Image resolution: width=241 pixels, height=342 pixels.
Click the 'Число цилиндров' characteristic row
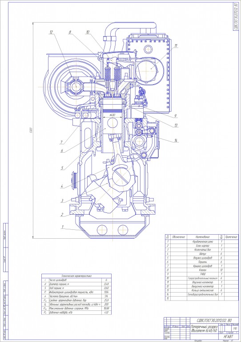click(x=58, y=280)
